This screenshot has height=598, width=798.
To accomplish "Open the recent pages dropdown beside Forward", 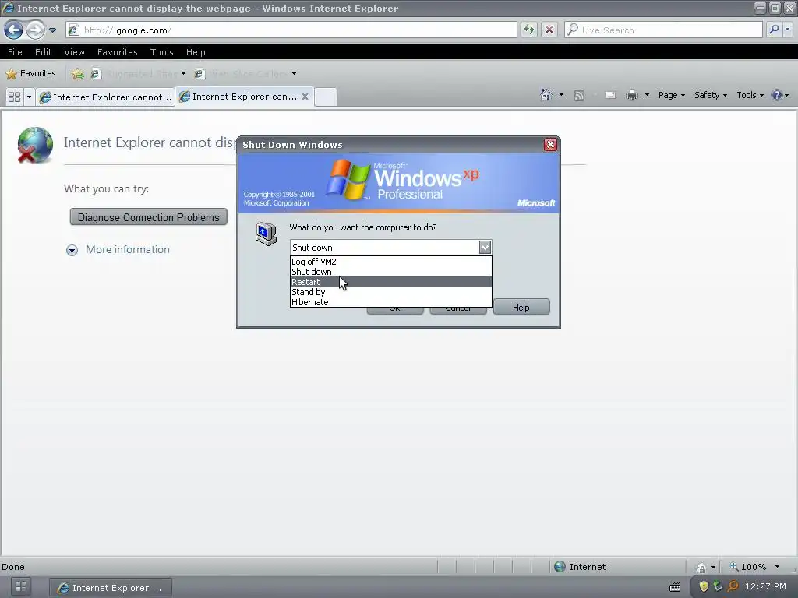I will tap(52, 30).
